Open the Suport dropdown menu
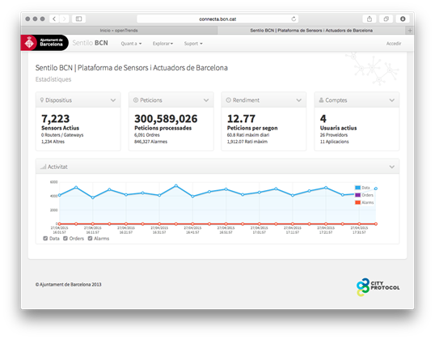The image size is (435, 339). [x=193, y=44]
